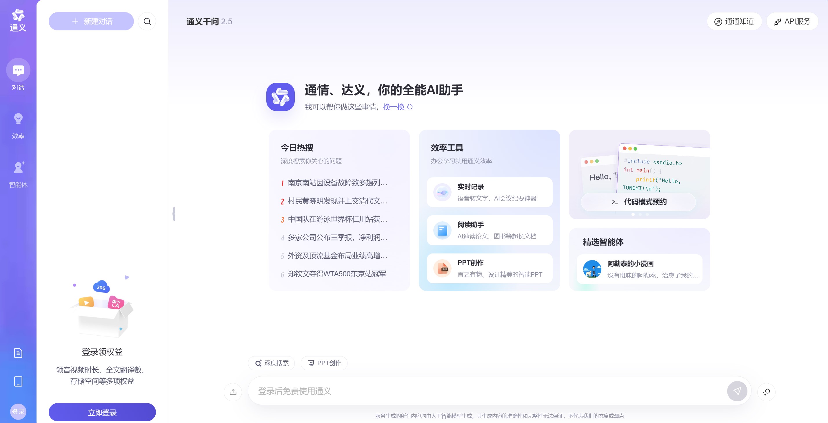Open API服务 at the top right
The width and height of the screenshot is (828, 423).
pos(792,21)
